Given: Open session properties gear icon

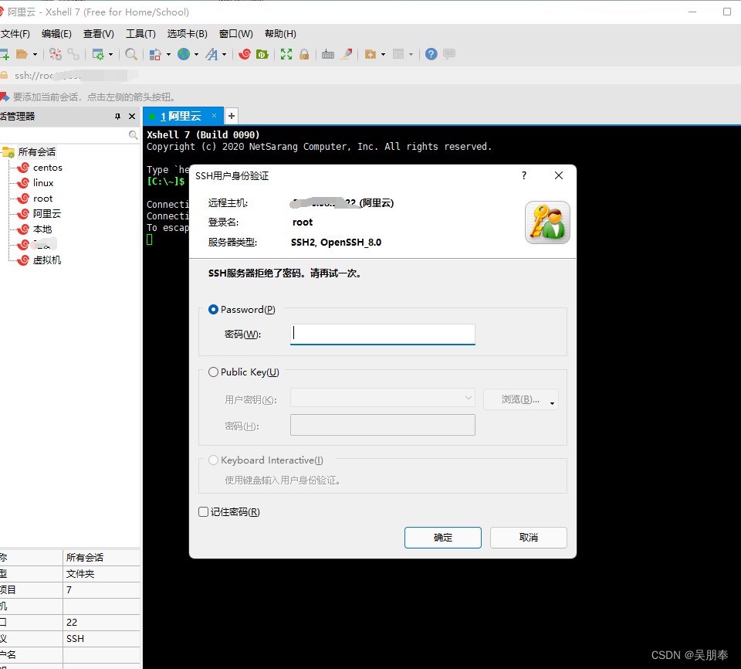Looking at the screenshot, I should (x=98, y=54).
